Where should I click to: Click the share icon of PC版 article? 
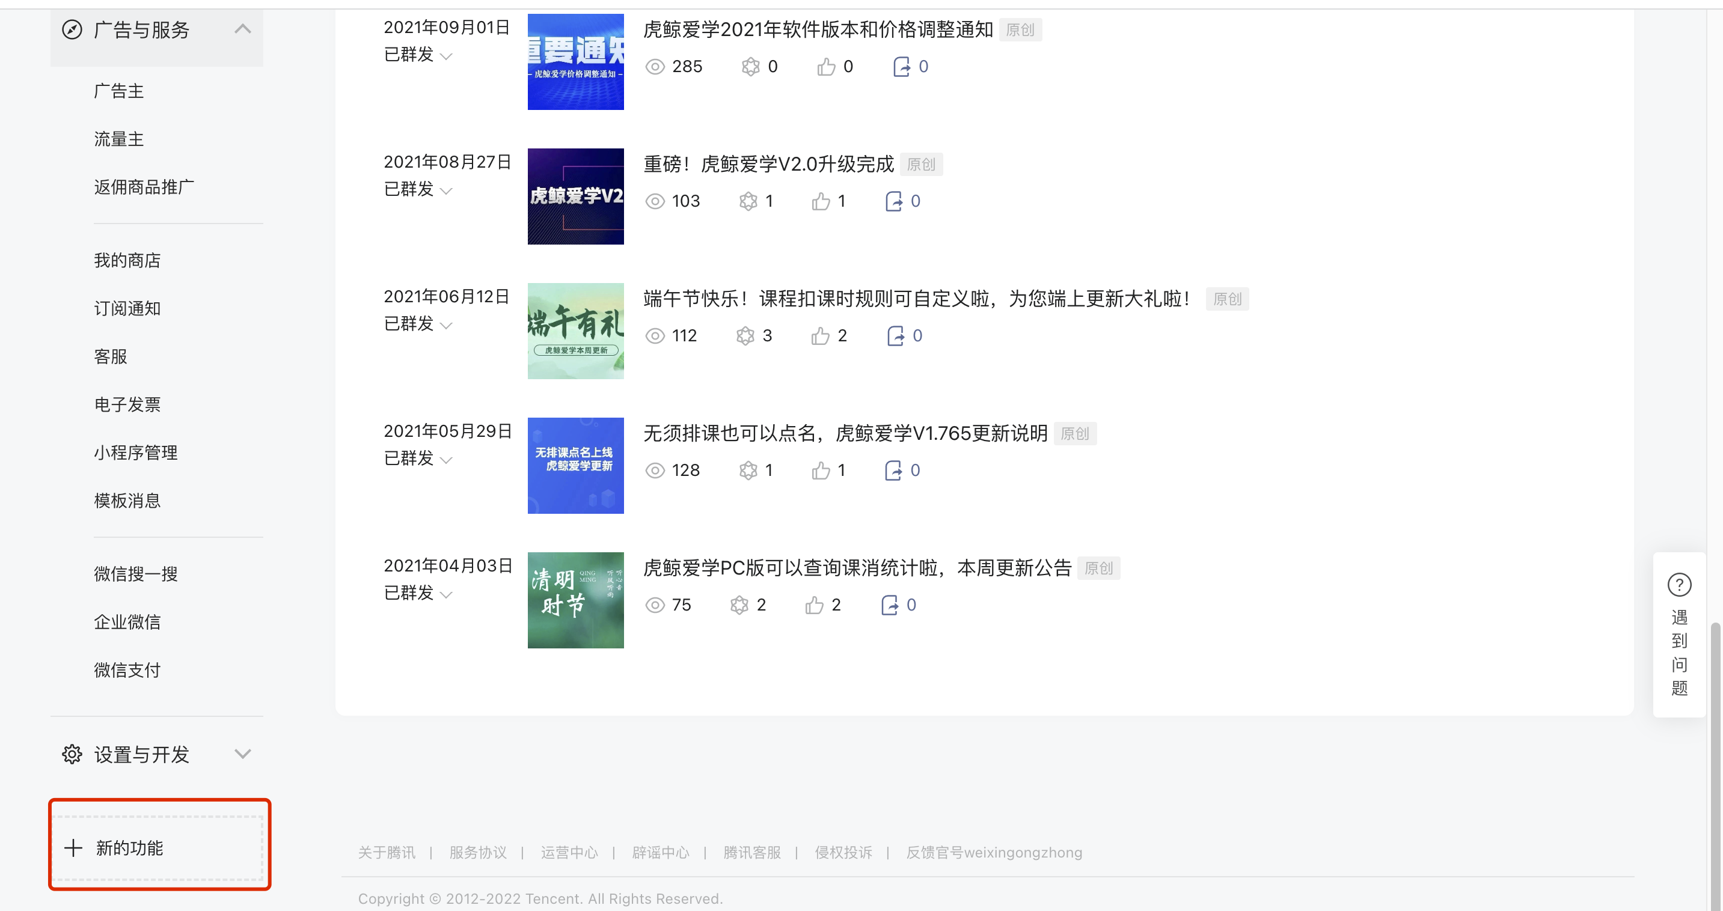point(890,605)
